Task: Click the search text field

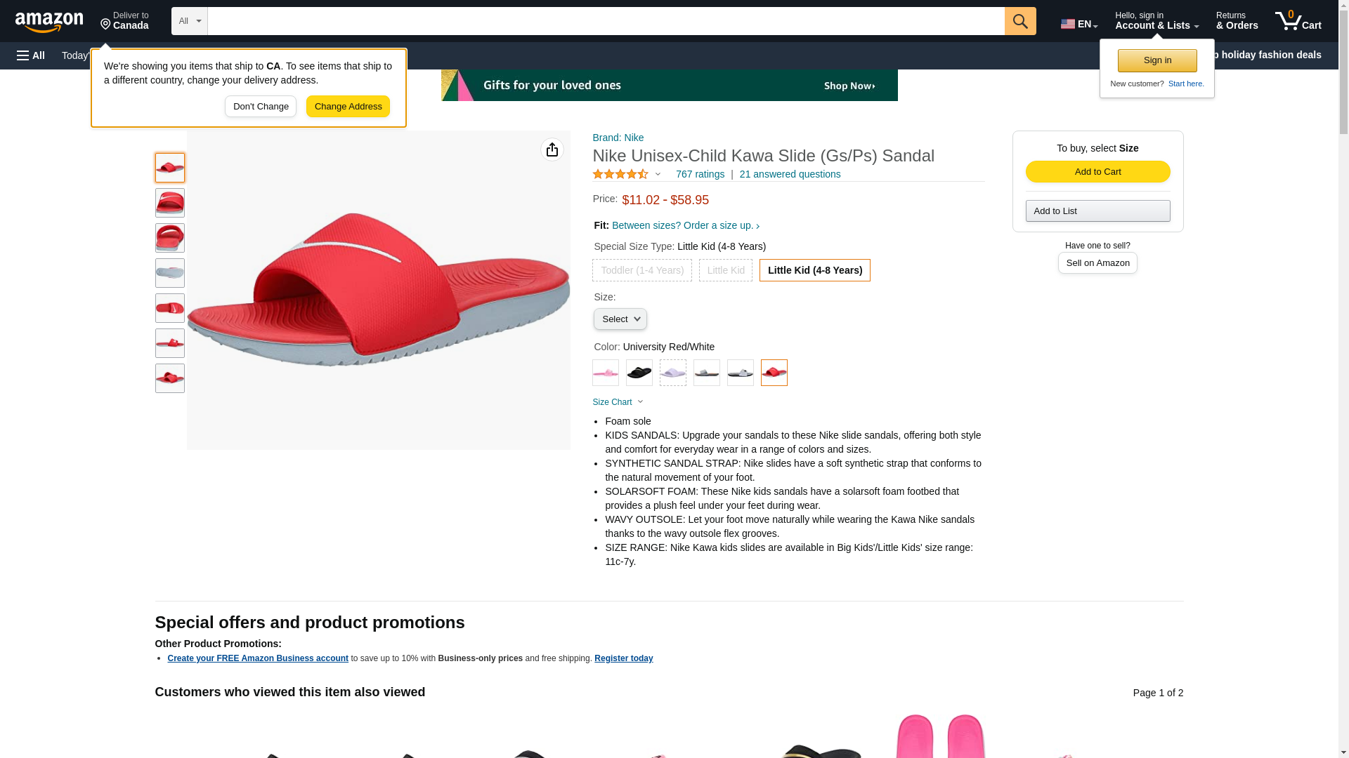Action: (x=605, y=21)
